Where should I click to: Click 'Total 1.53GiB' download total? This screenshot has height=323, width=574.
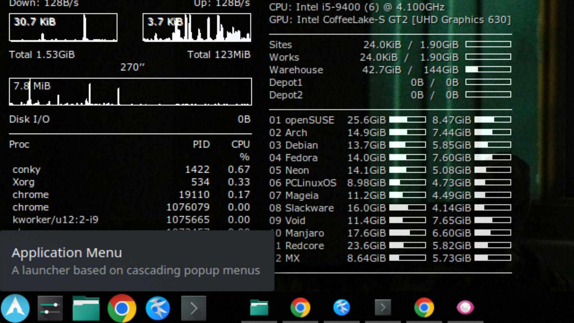click(42, 55)
